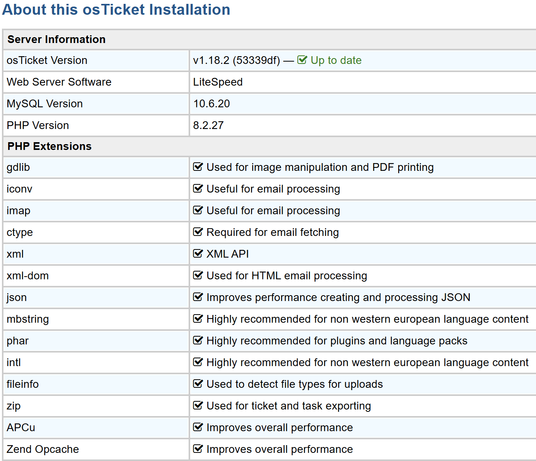
Task: Click the xml-dom extension check icon
Action: (x=198, y=275)
